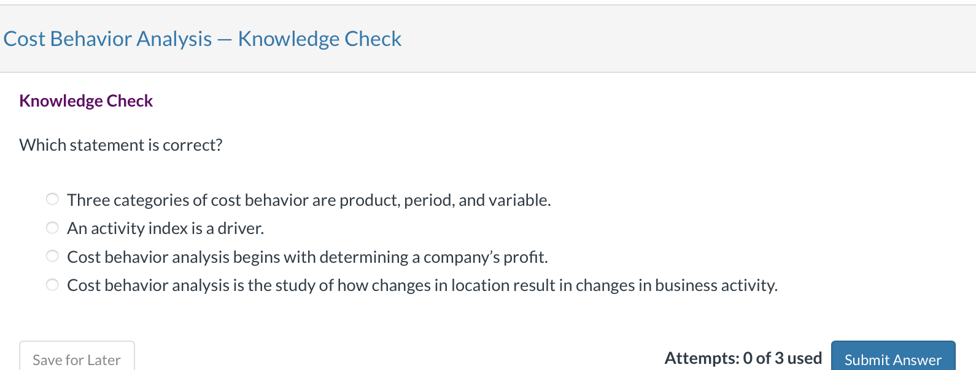This screenshot has width=976, height=370.
Task: Click the Knowledge Check heading
Action: pos(86,100)
